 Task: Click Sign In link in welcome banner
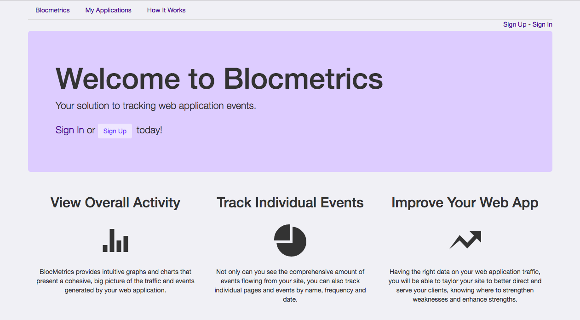70,130
